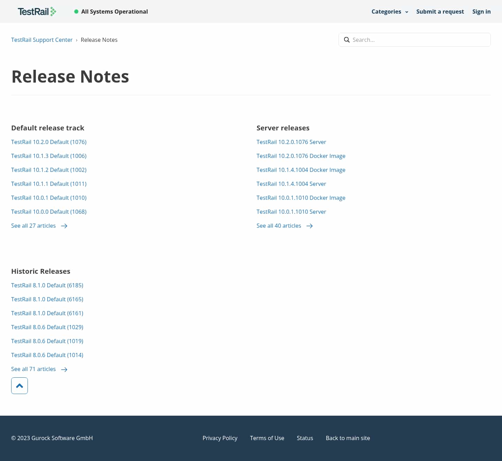Click the arrow beside 'See all 40 articles'

coord(310,226)
